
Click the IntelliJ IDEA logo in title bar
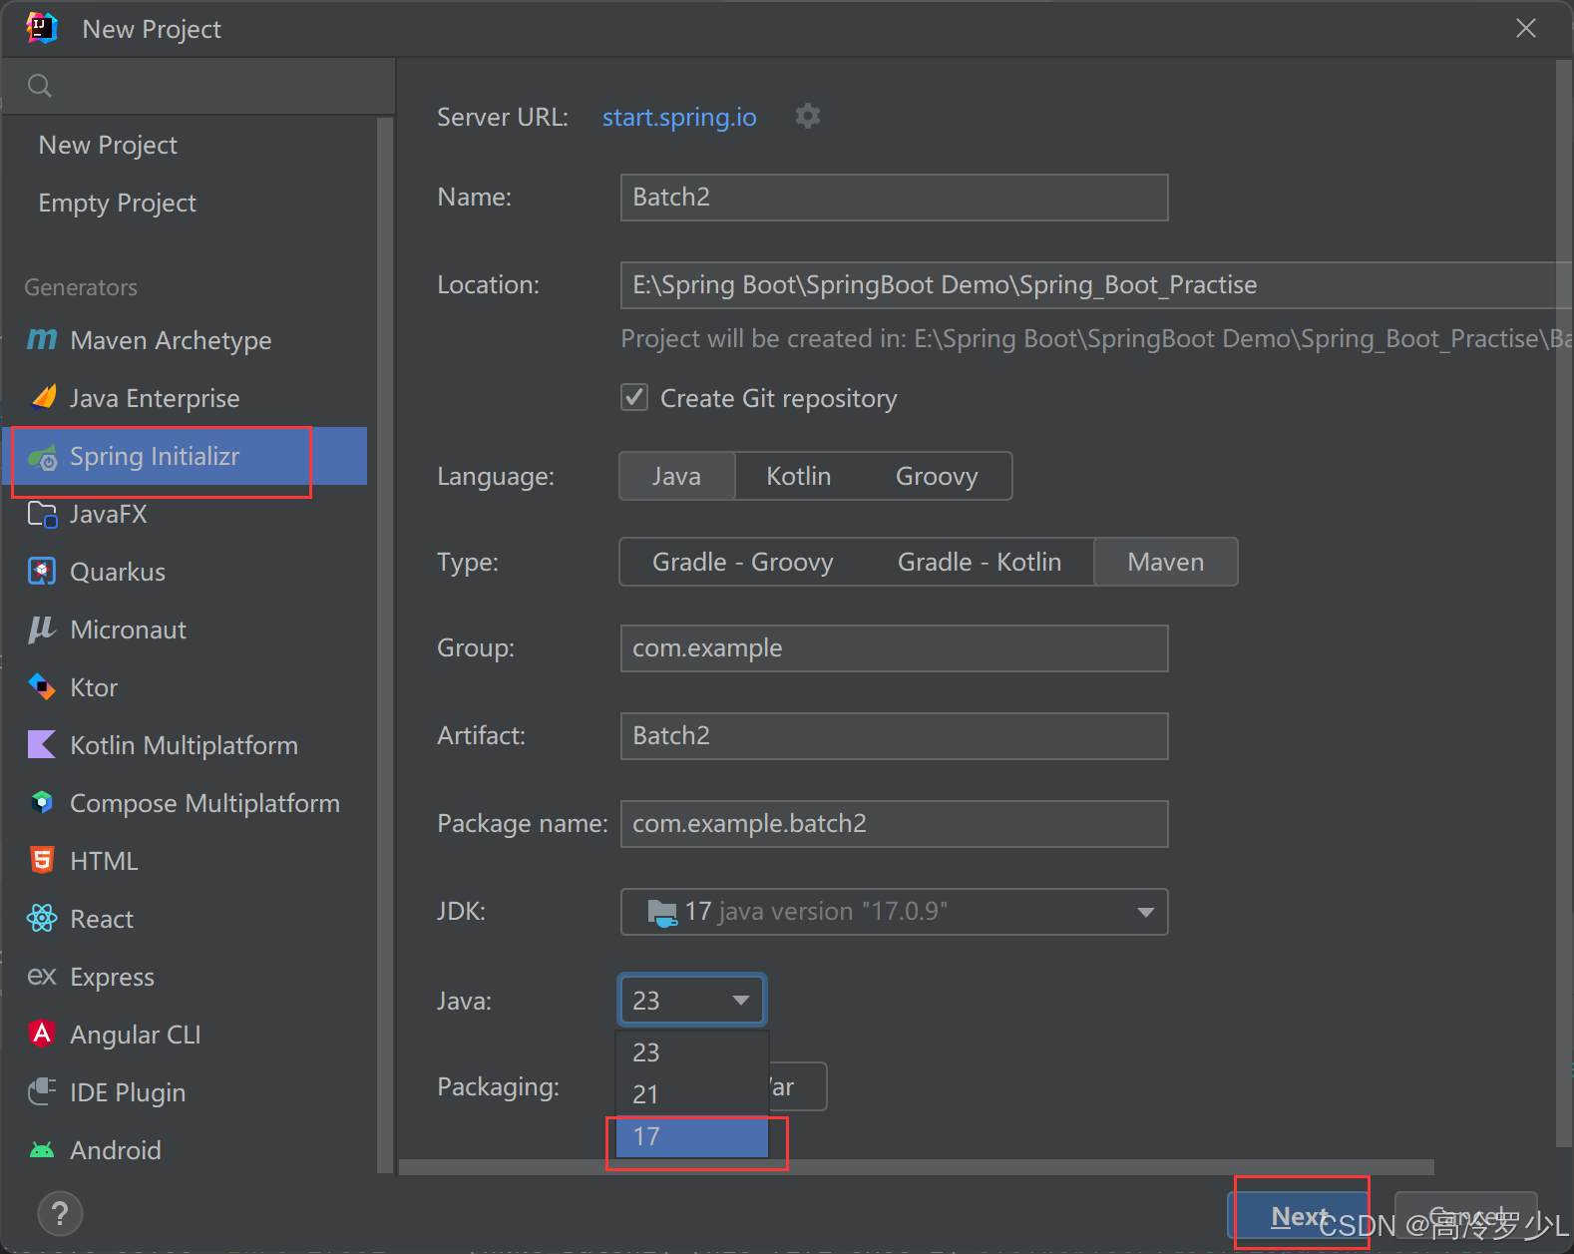coord(42,28)
